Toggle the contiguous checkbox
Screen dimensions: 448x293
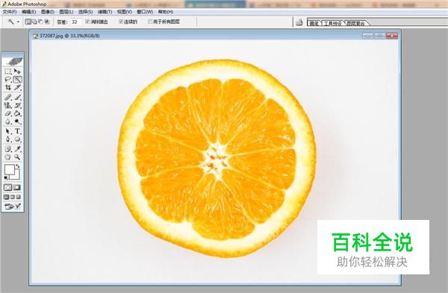click(121, 22)
